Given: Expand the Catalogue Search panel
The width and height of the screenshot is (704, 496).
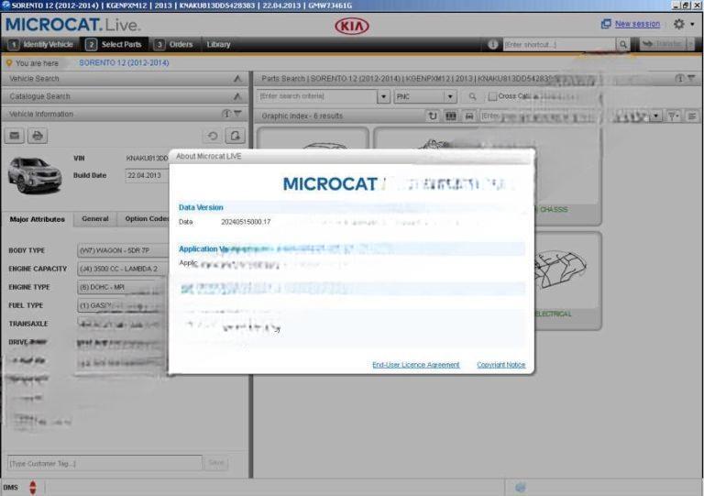Looking at the screenshot, I should pyautogui.click(x=237, y=96).
